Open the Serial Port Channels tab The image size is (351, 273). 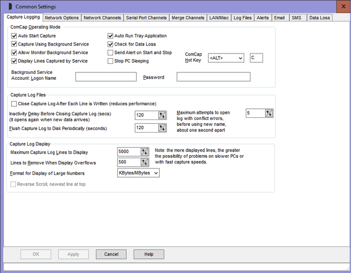pyautogui.click(x=146, y=18)
